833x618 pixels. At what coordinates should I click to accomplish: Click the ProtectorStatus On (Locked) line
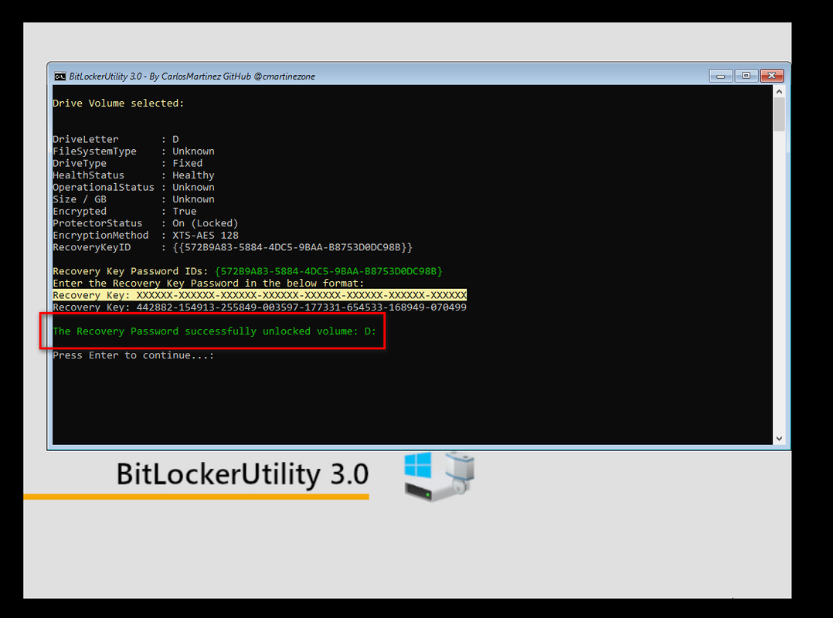(x=145, y=223)
